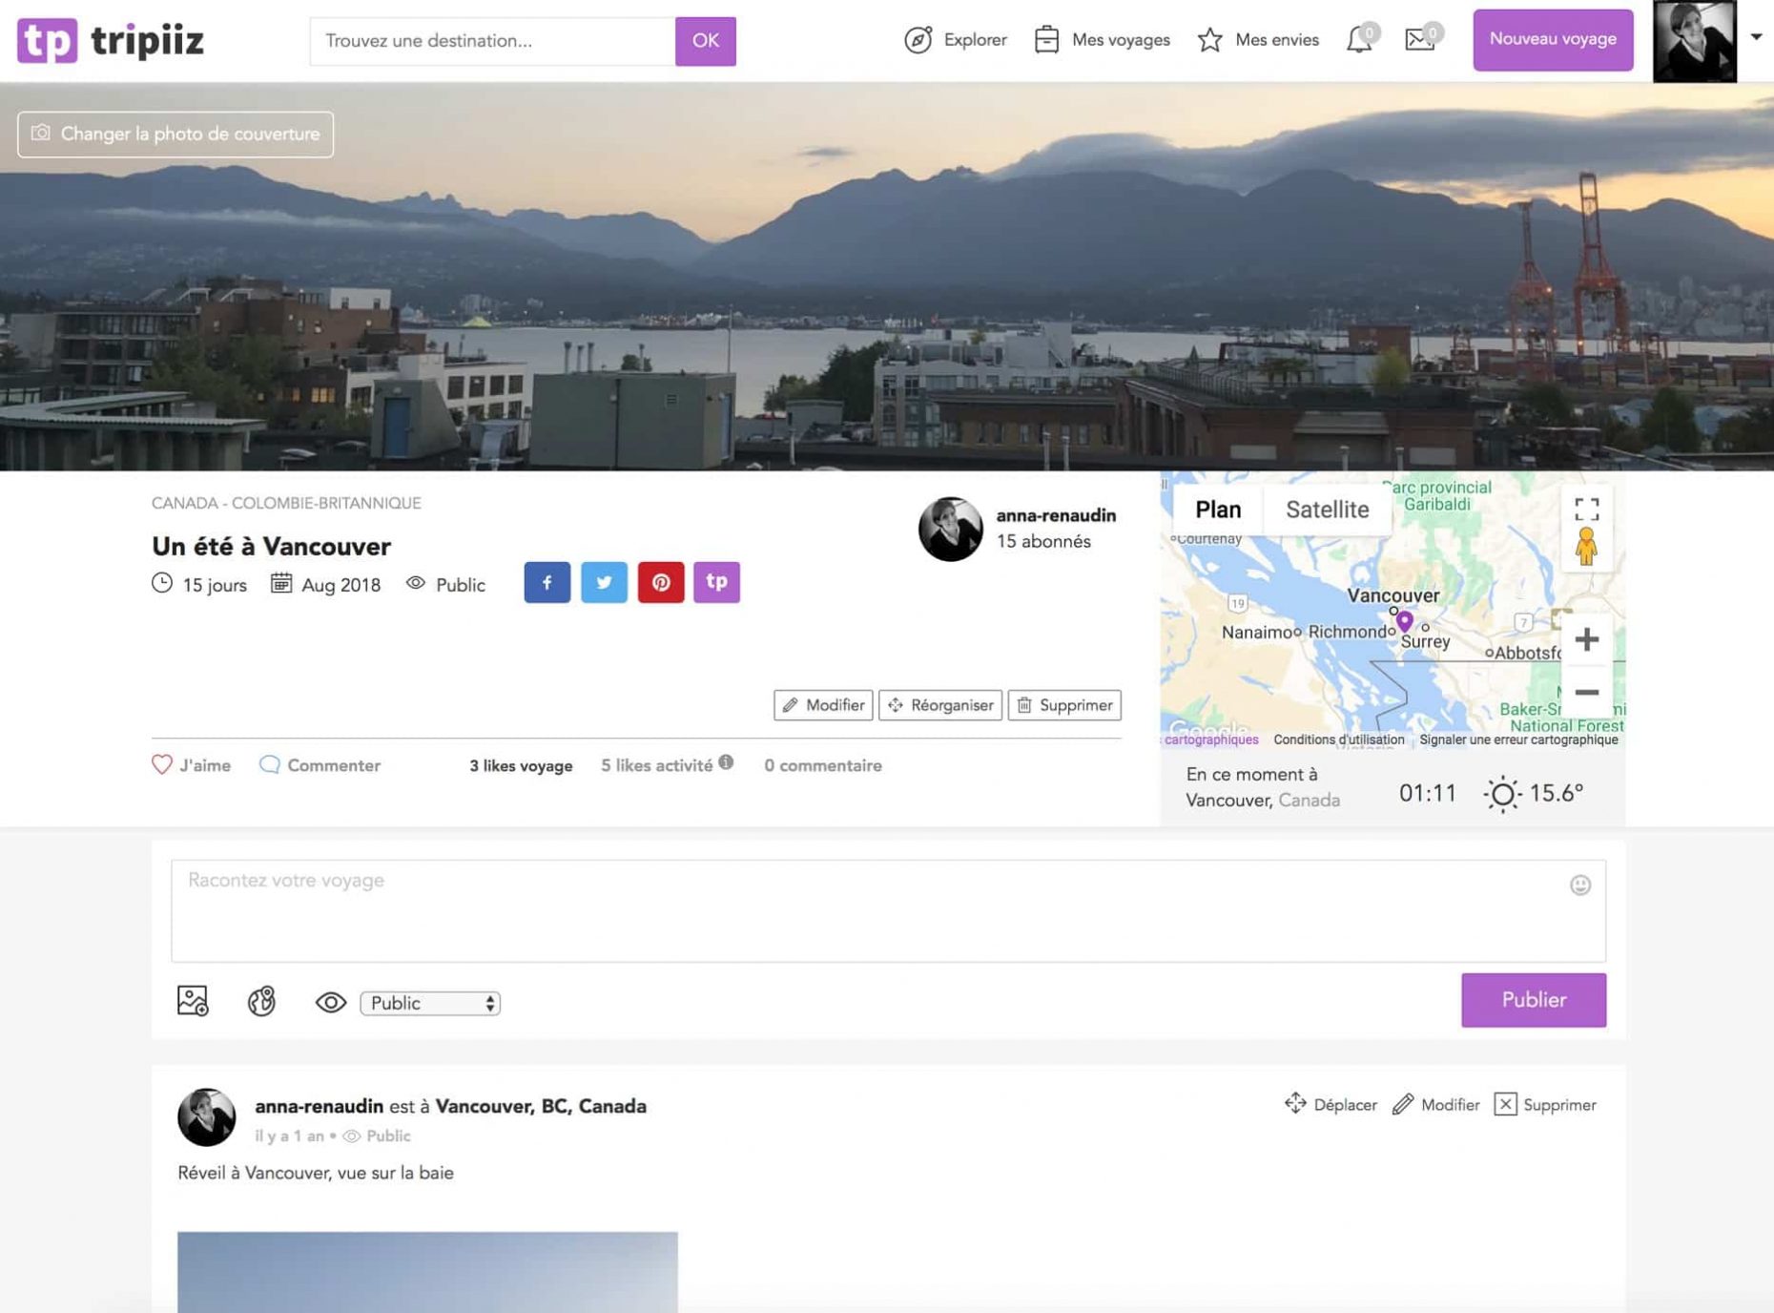Screen dimensions: 1774x1313
Task: Click the profile photo in header
Action: click(x=1694, y=41)
